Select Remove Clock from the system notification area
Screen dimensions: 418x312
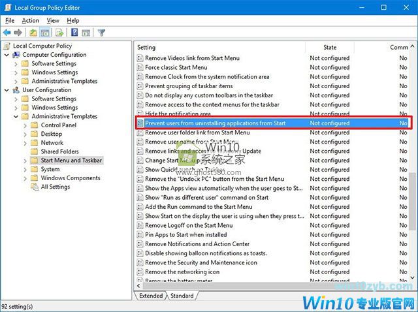272,77
